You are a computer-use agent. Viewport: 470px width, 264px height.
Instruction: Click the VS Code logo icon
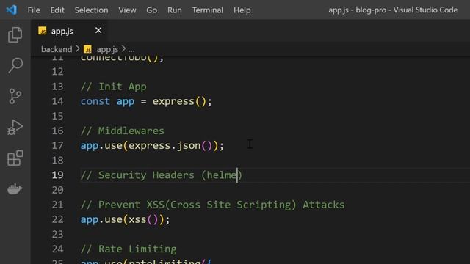pyautogui.click(x=12, y=10)
